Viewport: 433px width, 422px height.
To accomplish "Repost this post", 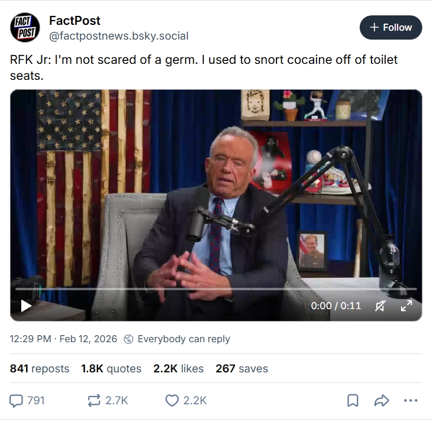I will (x=94, y=400).
